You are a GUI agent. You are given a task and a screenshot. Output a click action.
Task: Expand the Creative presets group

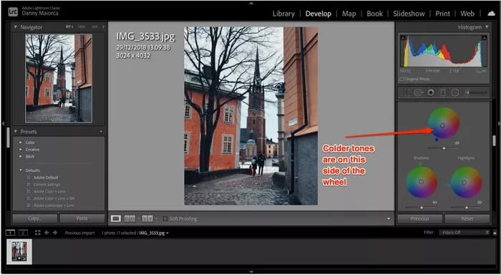[x=21, y=150]
